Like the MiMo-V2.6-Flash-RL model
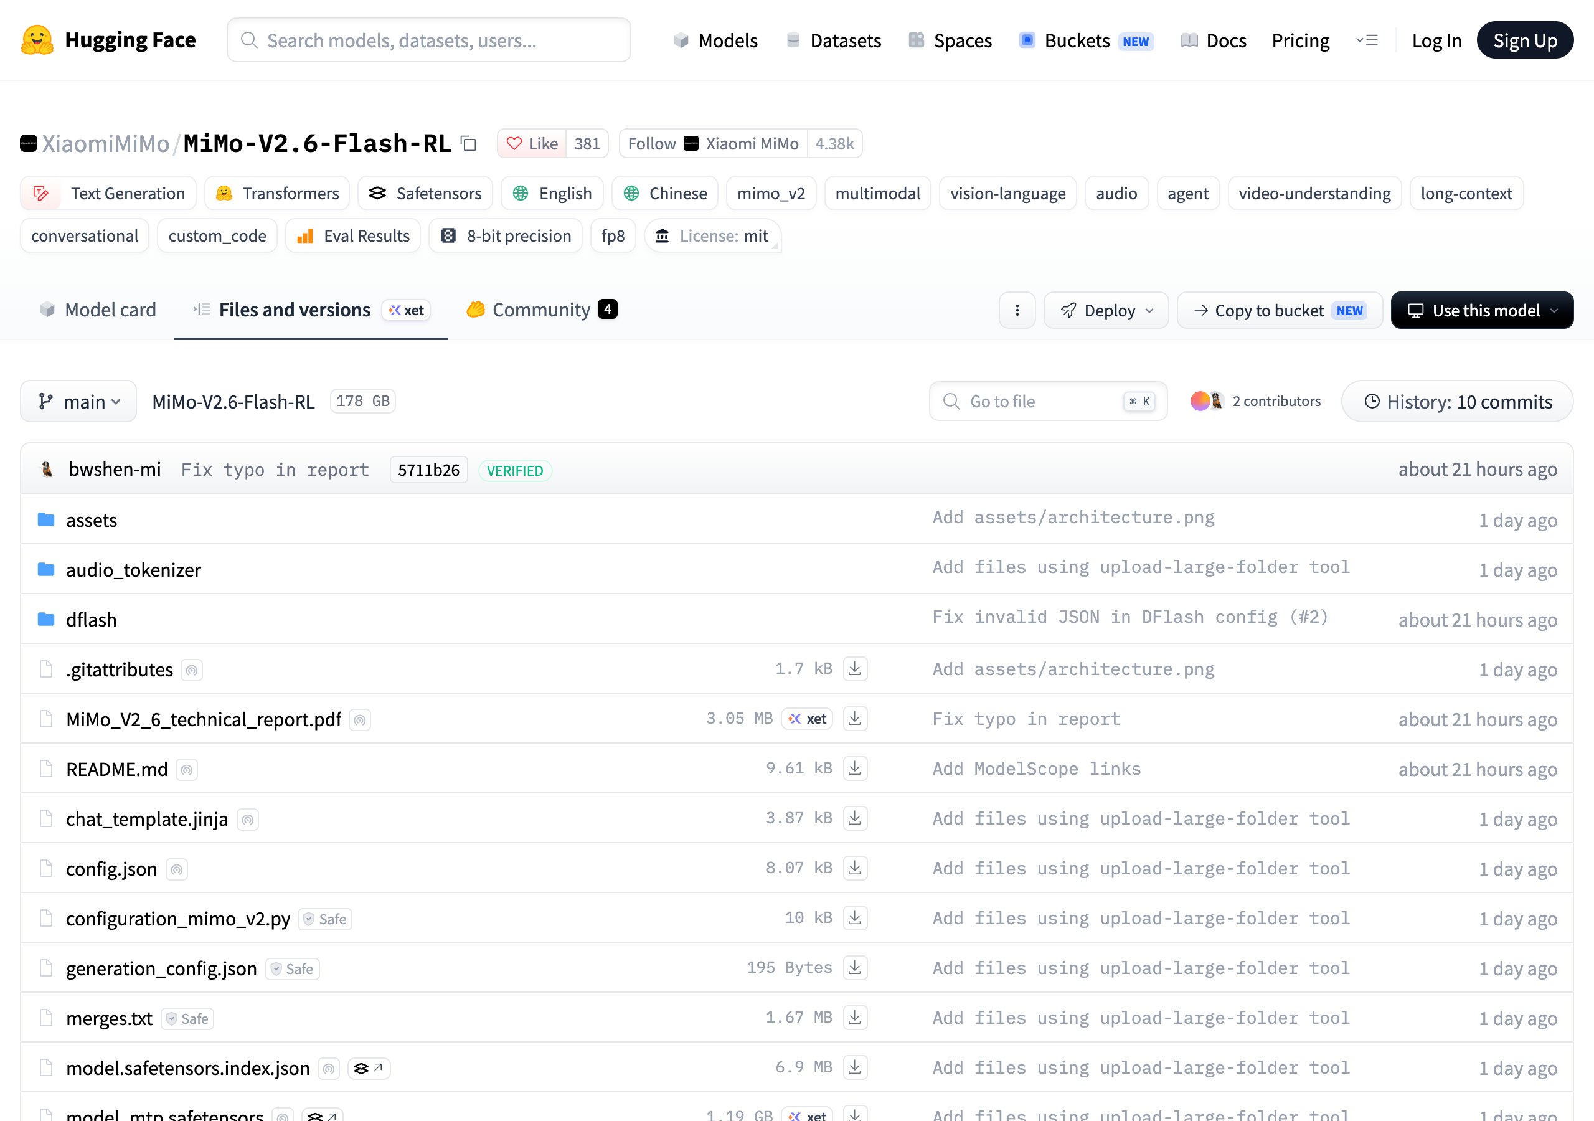Image resolution: width=1594 pixels, height=1121 pixels. pos(532,144)
